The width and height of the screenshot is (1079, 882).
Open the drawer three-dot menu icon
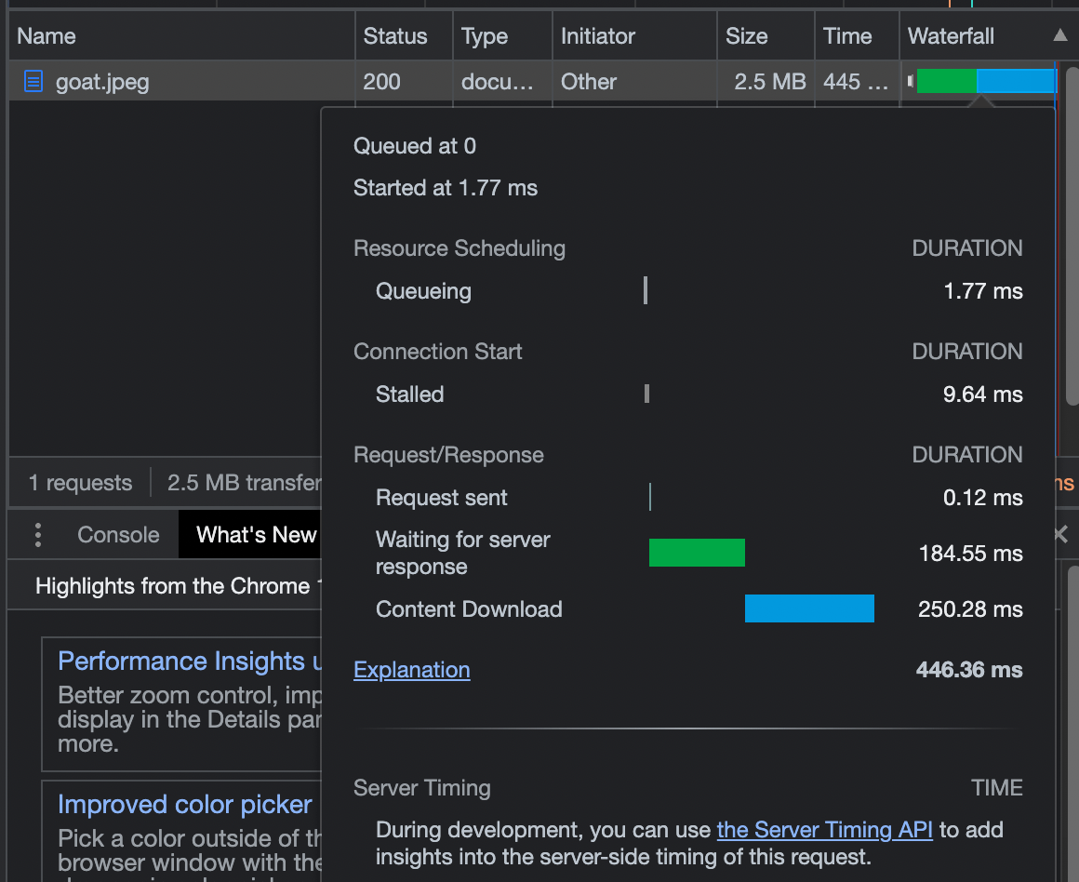[38, 535]
